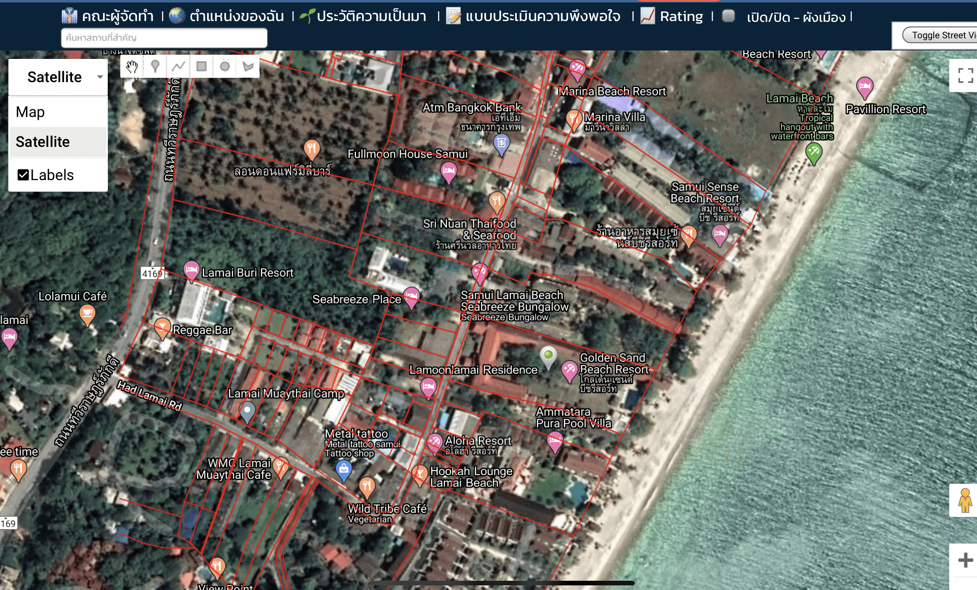Viewport: 977px width, 590px height.
Task: Click the 4169 road shield label
Action: click(x=152, y=274)
